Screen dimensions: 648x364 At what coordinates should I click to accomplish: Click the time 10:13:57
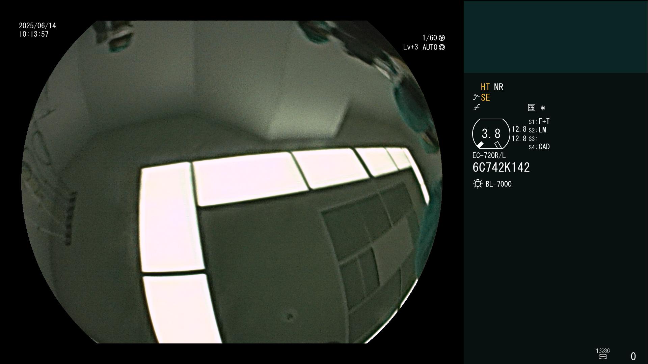34,34
